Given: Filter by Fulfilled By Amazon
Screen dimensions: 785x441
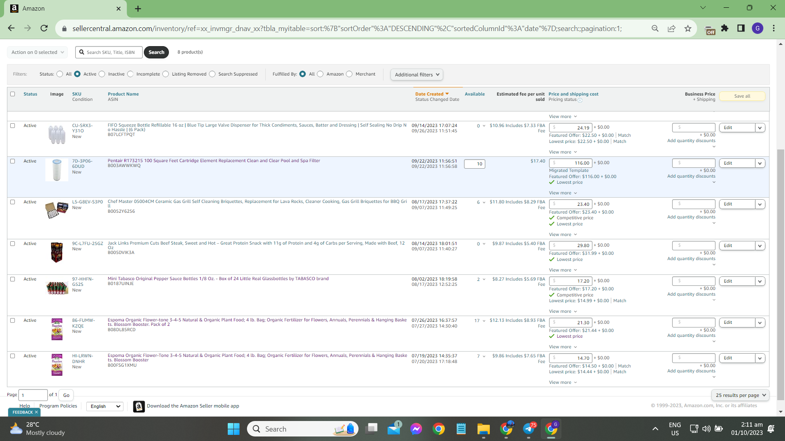Looking at the screenshot, I should point(320,74).
